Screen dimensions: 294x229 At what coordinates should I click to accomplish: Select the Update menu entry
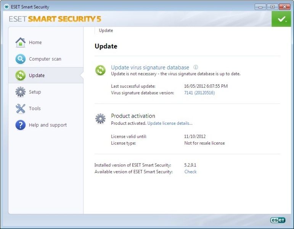tap(46, 76)
